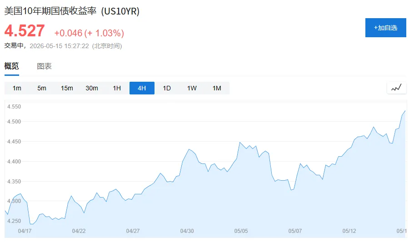Open the 图表 tab
This screenshot has width=414, height=242.
click(x=44, y=66)
